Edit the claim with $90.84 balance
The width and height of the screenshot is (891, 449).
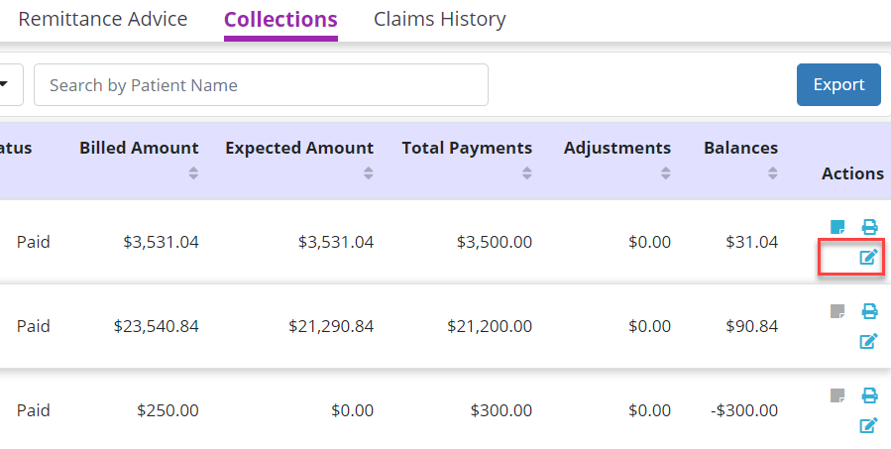click(868, 342)
